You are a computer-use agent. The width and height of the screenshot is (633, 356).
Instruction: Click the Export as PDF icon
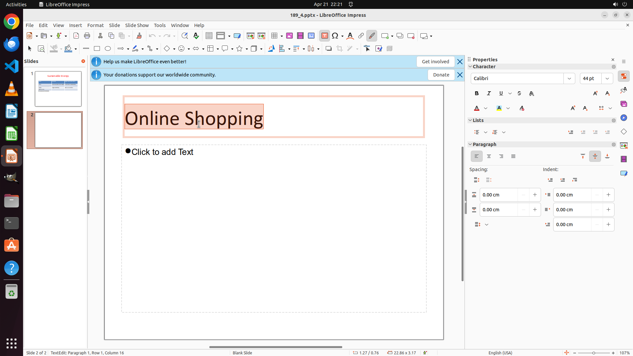(76, 36)
